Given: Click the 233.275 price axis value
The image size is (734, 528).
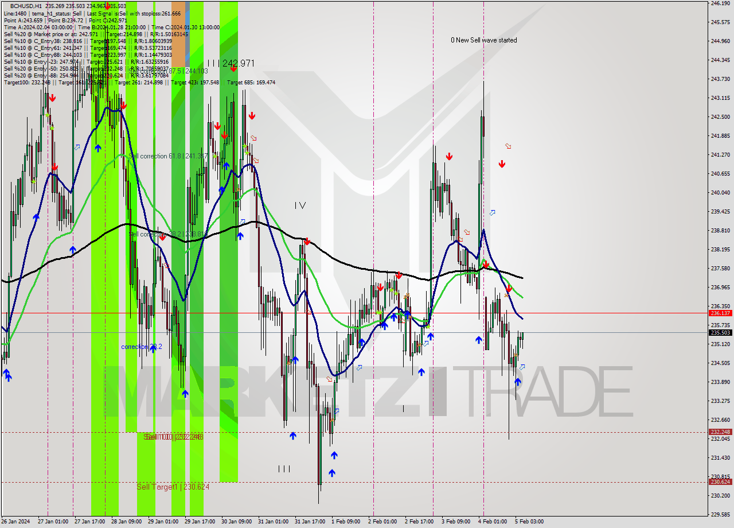Looking at the screenshot, I should pos(720,401).
